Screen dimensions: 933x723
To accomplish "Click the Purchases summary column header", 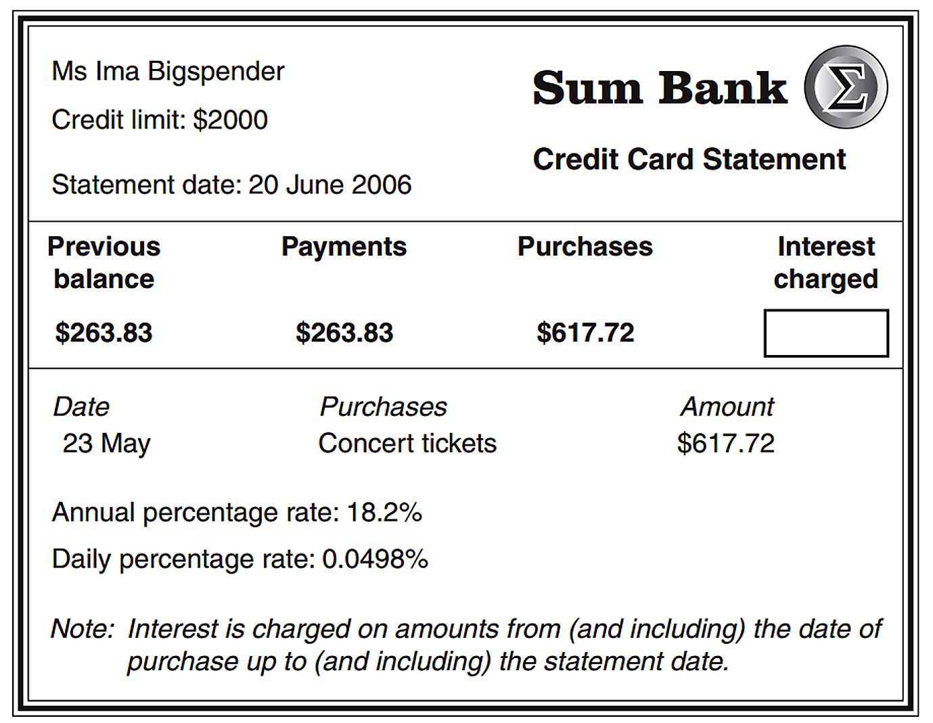I will tap(585, 247).
